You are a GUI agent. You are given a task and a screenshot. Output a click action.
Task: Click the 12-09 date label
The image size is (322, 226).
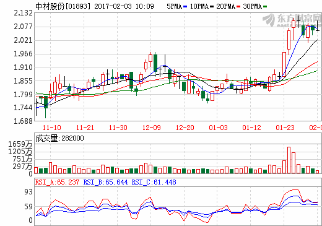(x=152, y=128)
